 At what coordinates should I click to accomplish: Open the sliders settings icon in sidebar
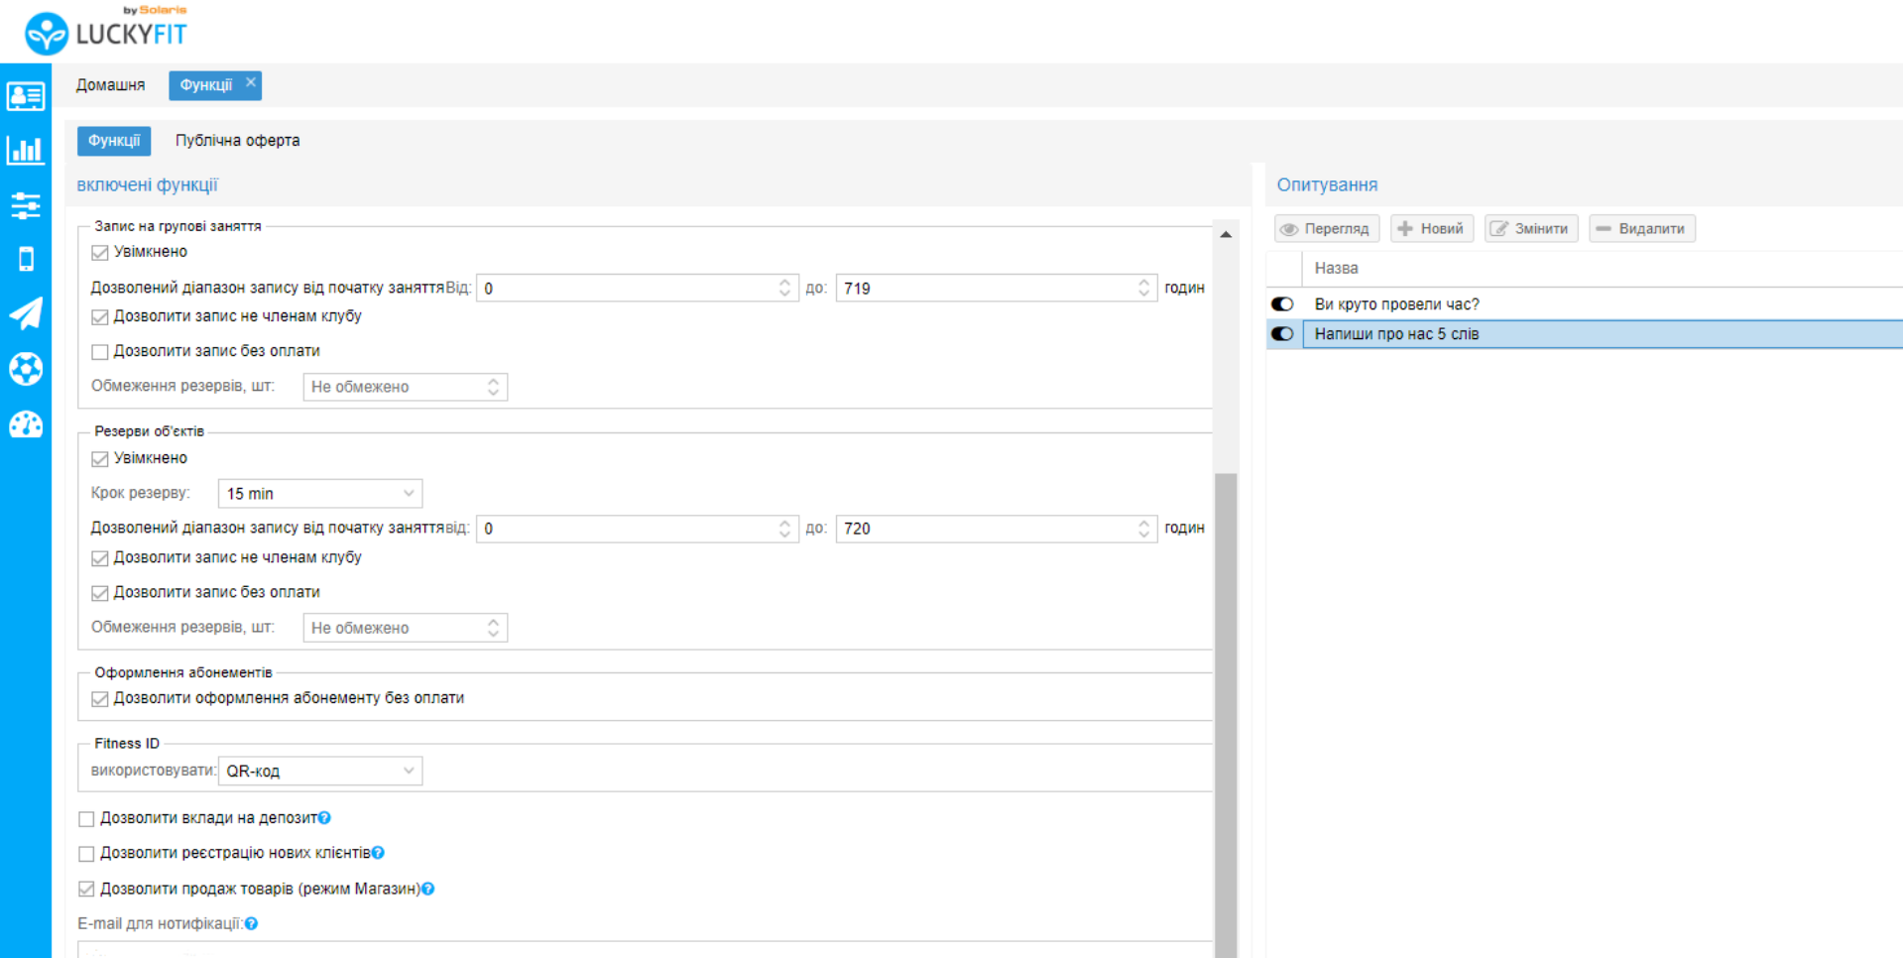[x=26, y=205]
